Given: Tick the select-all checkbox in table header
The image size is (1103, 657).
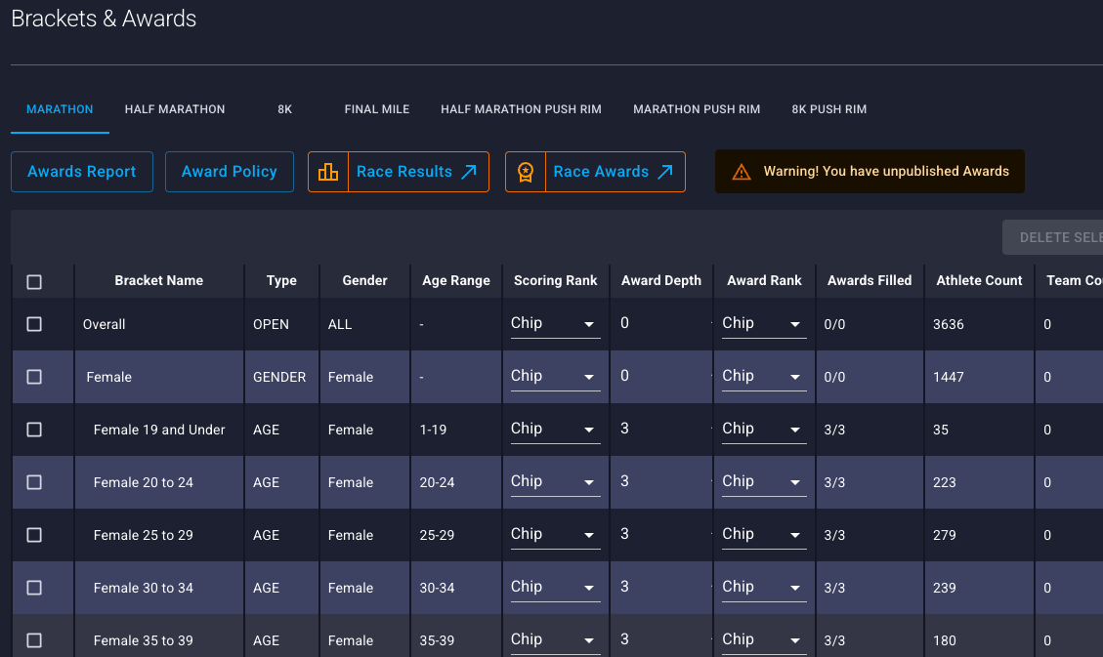Looking at the screenshot, I should (34, 281).
